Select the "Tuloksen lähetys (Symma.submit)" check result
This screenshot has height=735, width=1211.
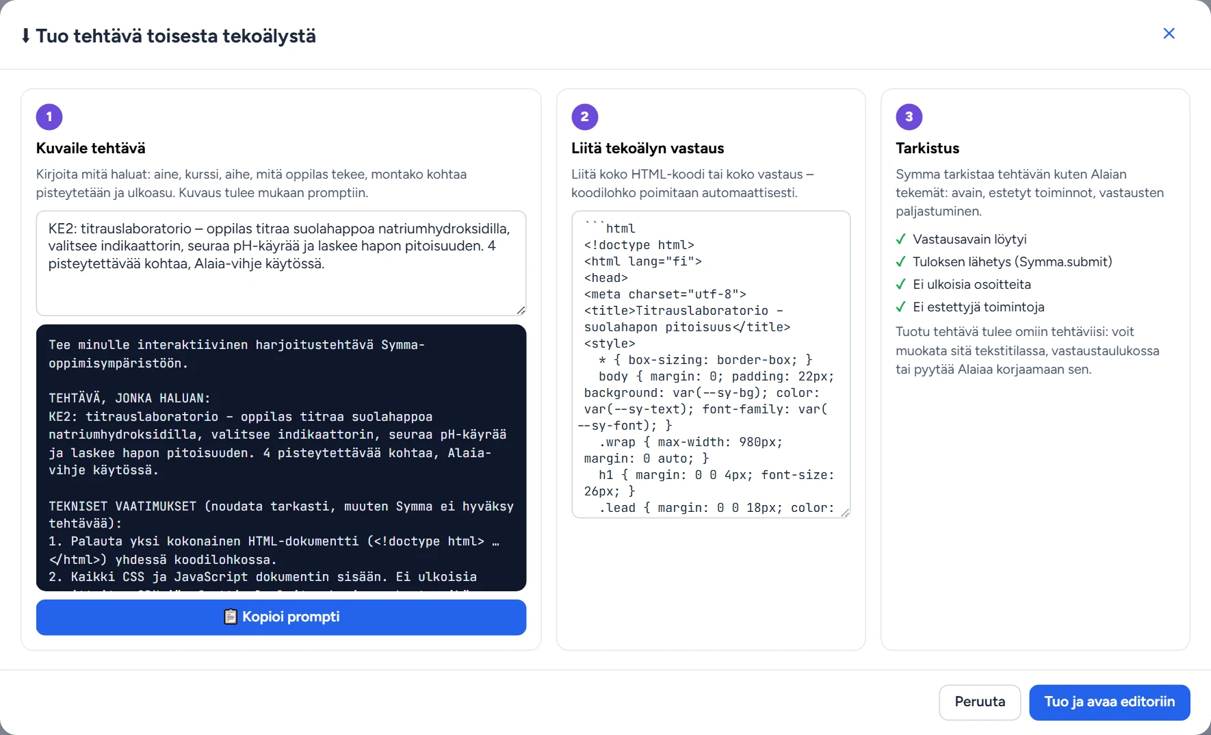click(x=1004, y=262)
